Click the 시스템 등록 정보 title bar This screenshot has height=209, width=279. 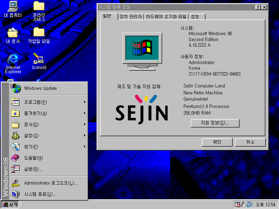tap(176, 7)
